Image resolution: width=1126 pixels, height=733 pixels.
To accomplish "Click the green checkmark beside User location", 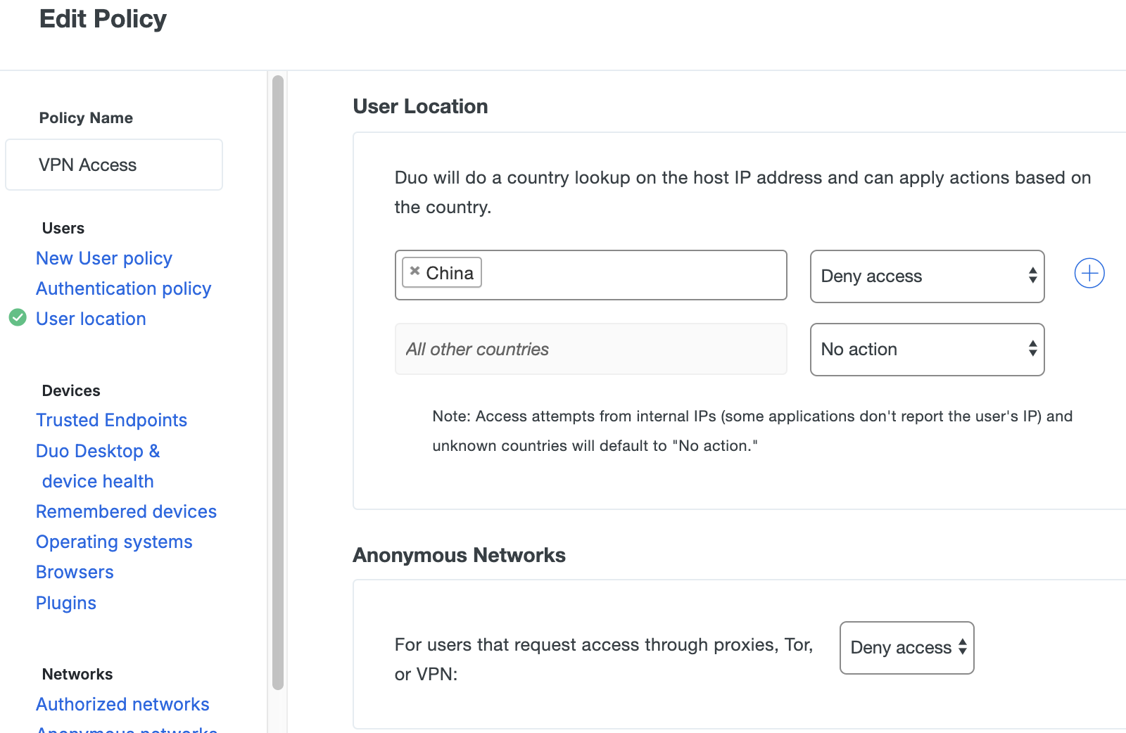I will pyautogui.click(x=17, y=318).
